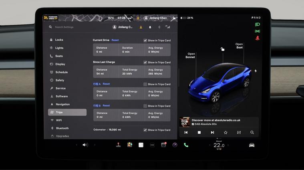Screen dimensions: 304x170
Task: Increase cabin temperature with right arrow
Action: tap(228, 145)
